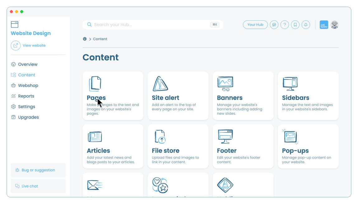Click the Settings gear icon in sidebar
This screenshot has height=204, width=358.
[x=13, y=107]
